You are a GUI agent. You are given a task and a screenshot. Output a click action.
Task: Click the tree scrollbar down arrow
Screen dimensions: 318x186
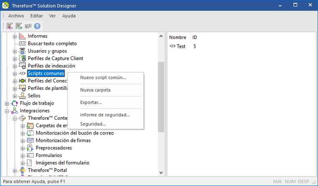click(161, 173)
